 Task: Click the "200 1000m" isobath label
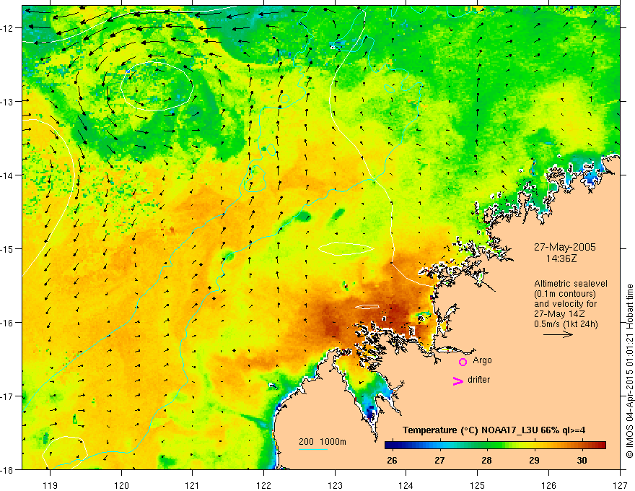click(323, 442)
